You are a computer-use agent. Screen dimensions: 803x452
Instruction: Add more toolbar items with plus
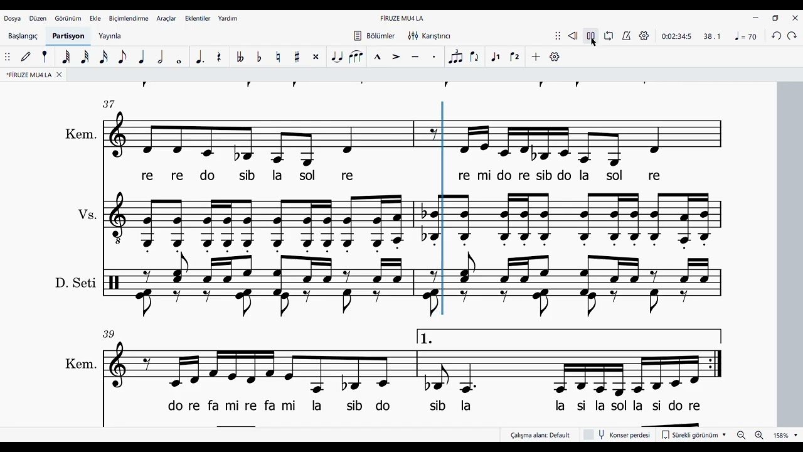[536, 56]
